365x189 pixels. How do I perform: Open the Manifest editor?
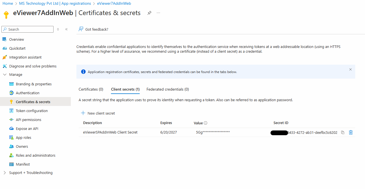click(x=23, y=164)
